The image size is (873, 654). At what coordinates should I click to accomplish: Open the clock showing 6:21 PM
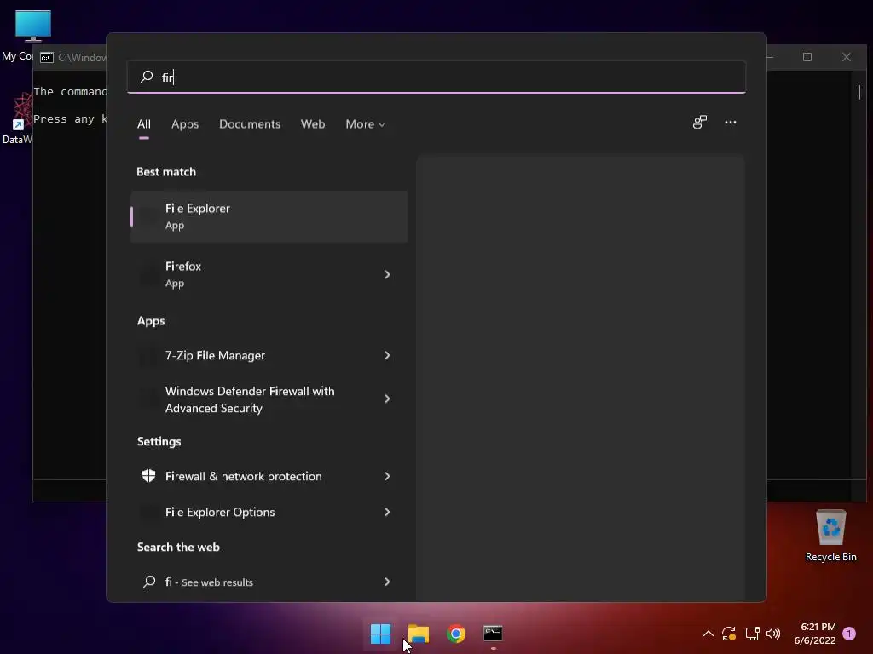click(x=815, y=634)
